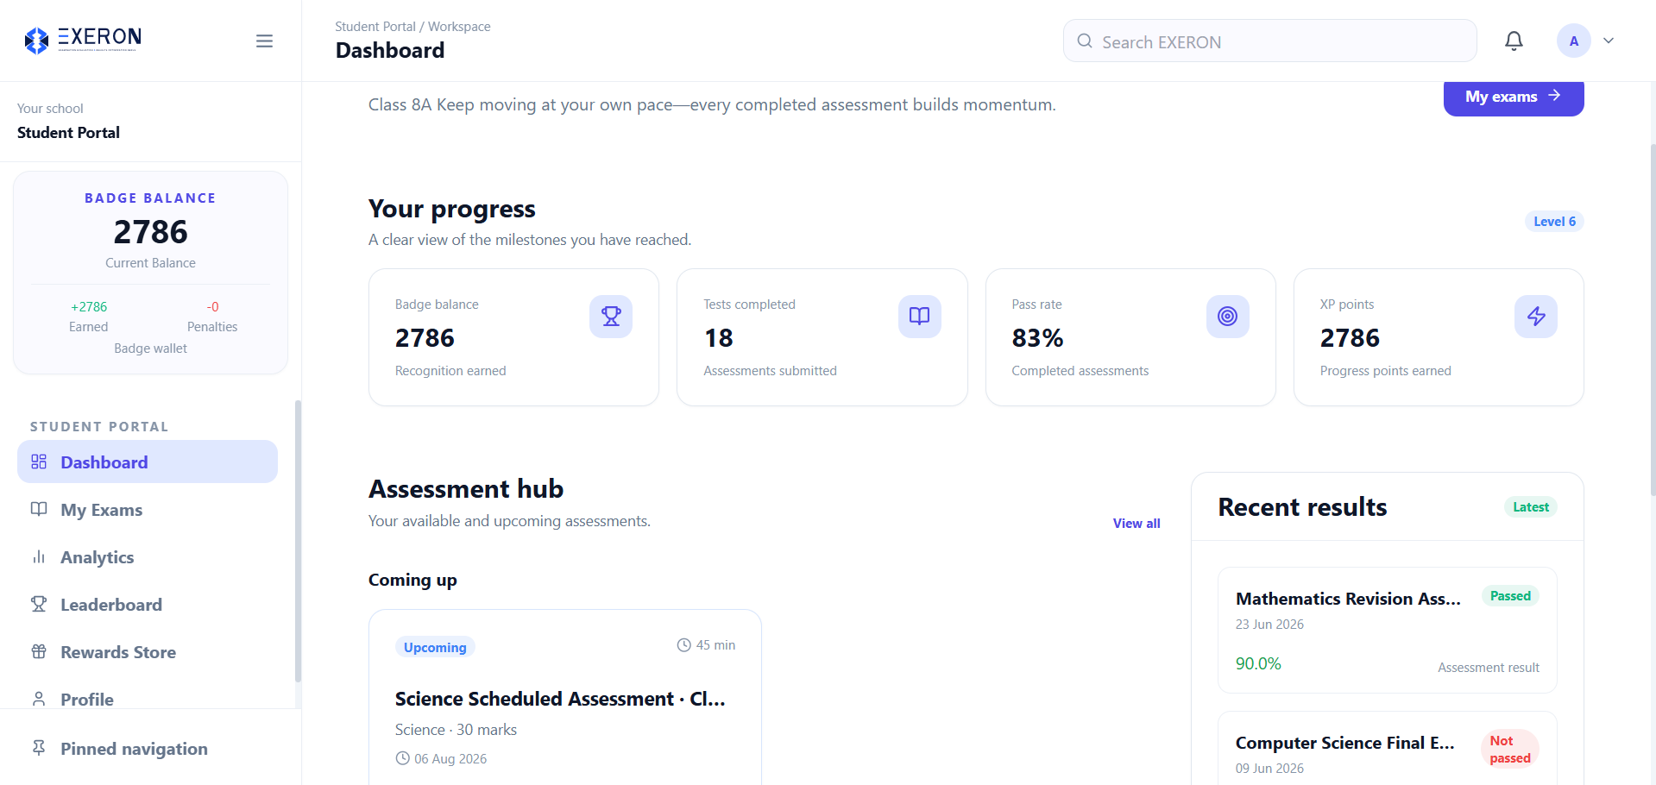Click clock icon next to 45 min
This screenshot has width=1656, height=785.
pyautogui.click(x=683, y=645)
